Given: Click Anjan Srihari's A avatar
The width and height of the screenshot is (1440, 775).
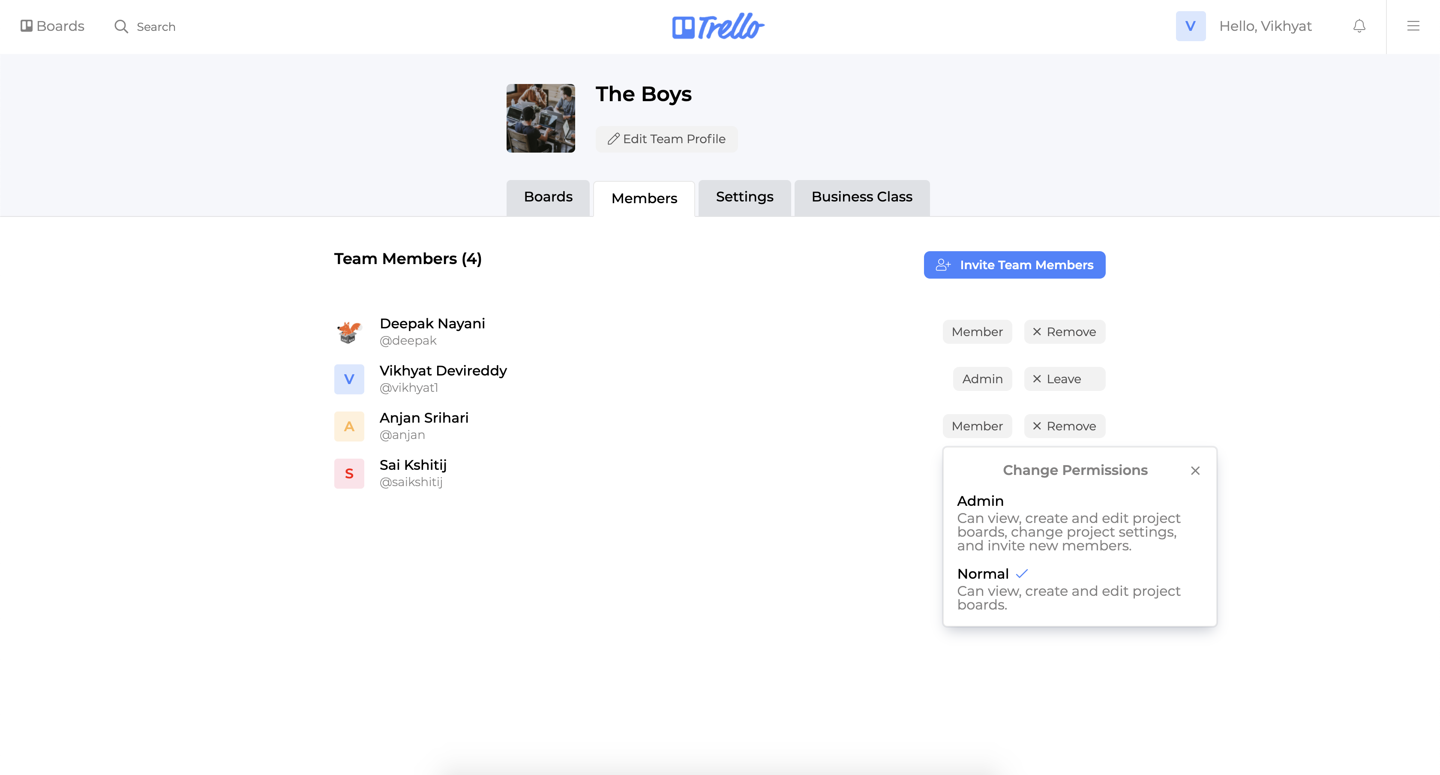Looking at the screenshot, I should coord(349,426).
